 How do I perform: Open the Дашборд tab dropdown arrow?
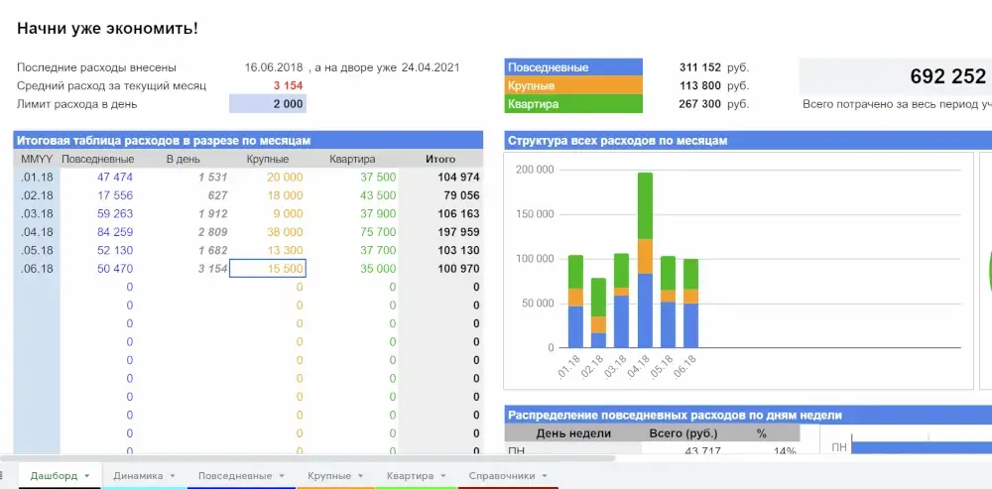click(x=86, y=476)
